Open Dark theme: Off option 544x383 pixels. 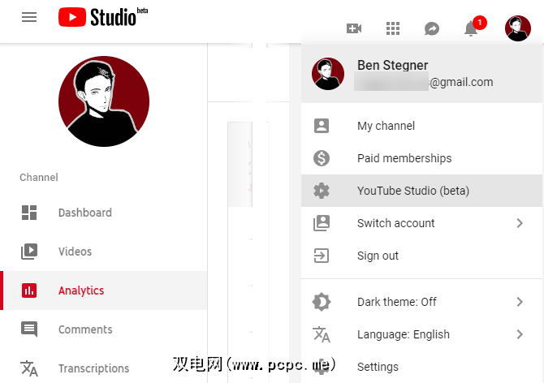pyautogui.click(x=421, y=302)
